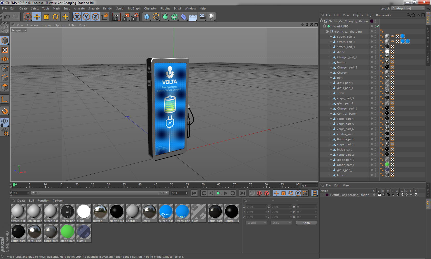Enable Polygons mode
431x259 pixels.
[5, 87]
